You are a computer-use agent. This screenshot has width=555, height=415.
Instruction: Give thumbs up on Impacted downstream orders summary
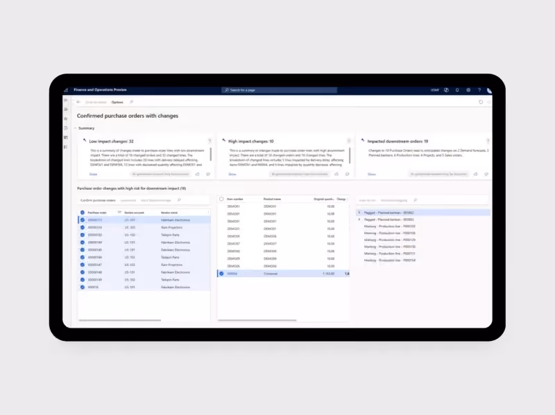[x=476, y=174]
